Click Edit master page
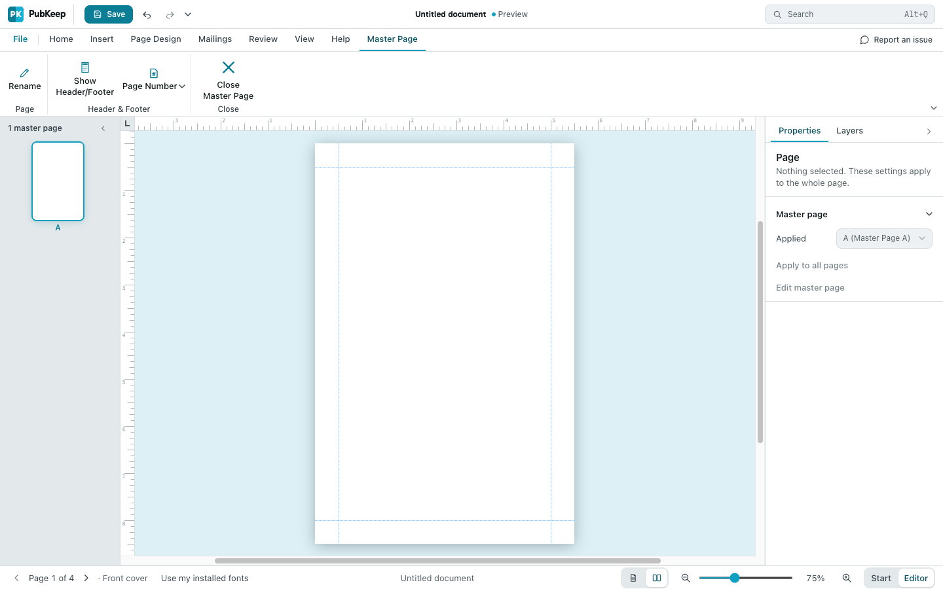943x589 pixels. [x=810, y=288]
